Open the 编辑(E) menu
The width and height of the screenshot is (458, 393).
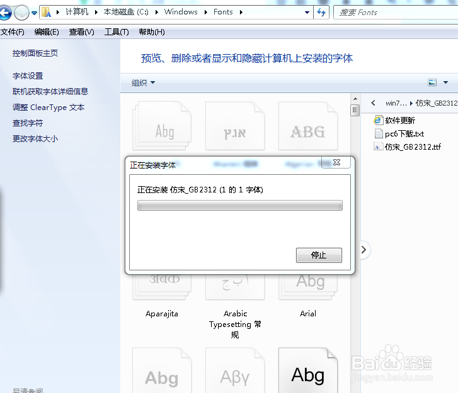(x=47, y=32)
